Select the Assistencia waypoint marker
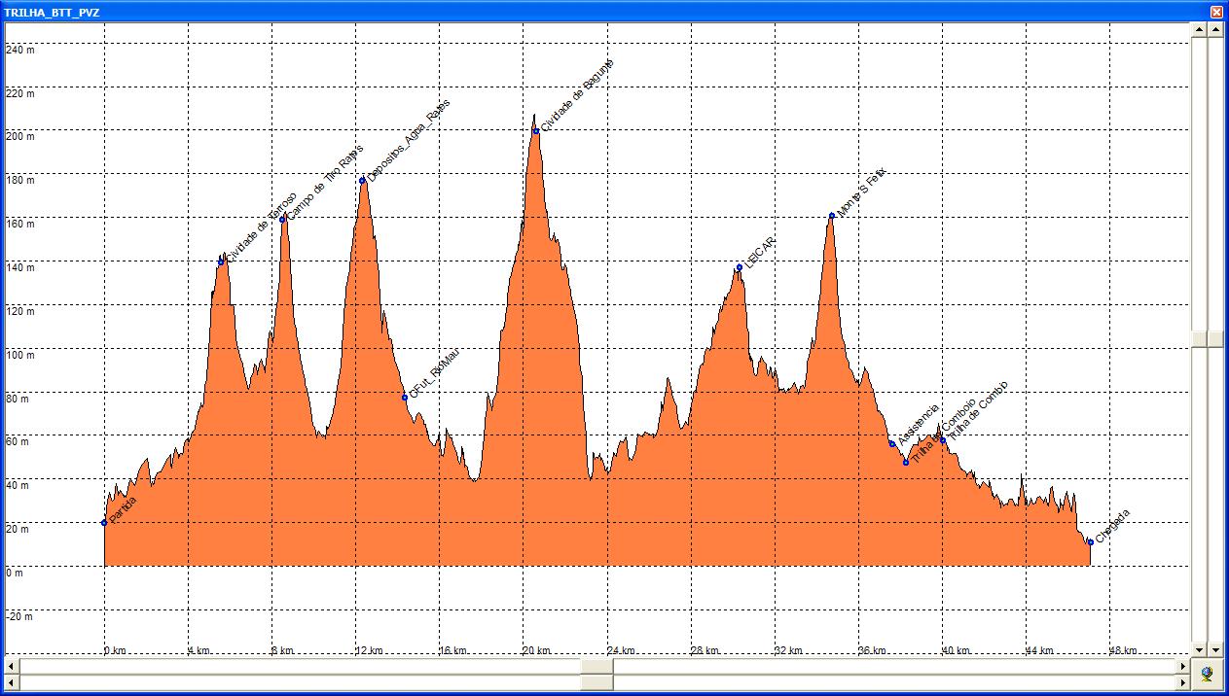 click(x=892, y=444)
